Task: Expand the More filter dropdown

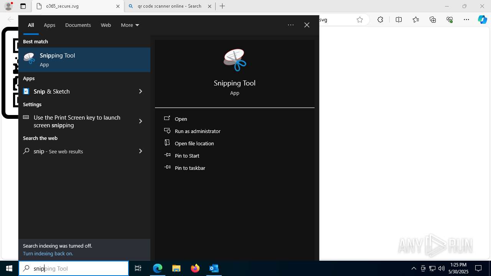Action: (130, 25)
